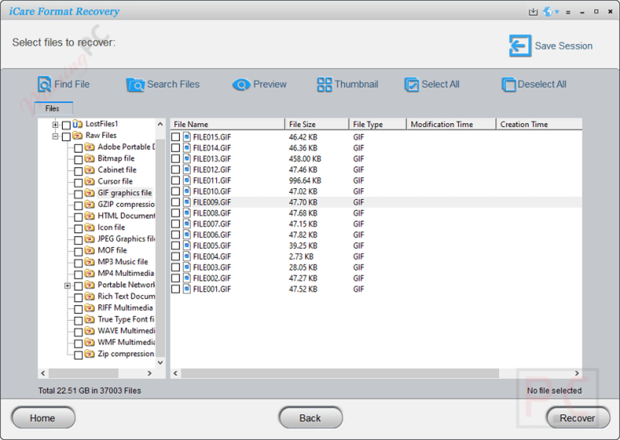Image resolution: width=620 pixels, height=440 pixels.
Task: Click the Save Session arrow icon
Action: tap(520, 46)
